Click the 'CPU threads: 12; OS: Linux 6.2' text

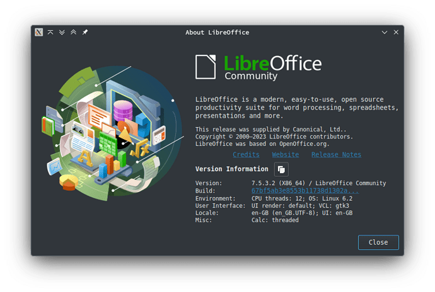302,198
